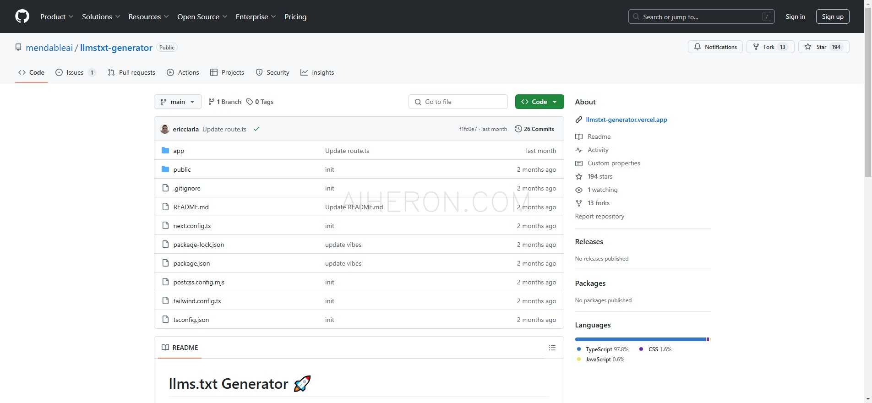Open the green Code dropdown
This screenshot has height=403, width=872.
pos(539,102)
